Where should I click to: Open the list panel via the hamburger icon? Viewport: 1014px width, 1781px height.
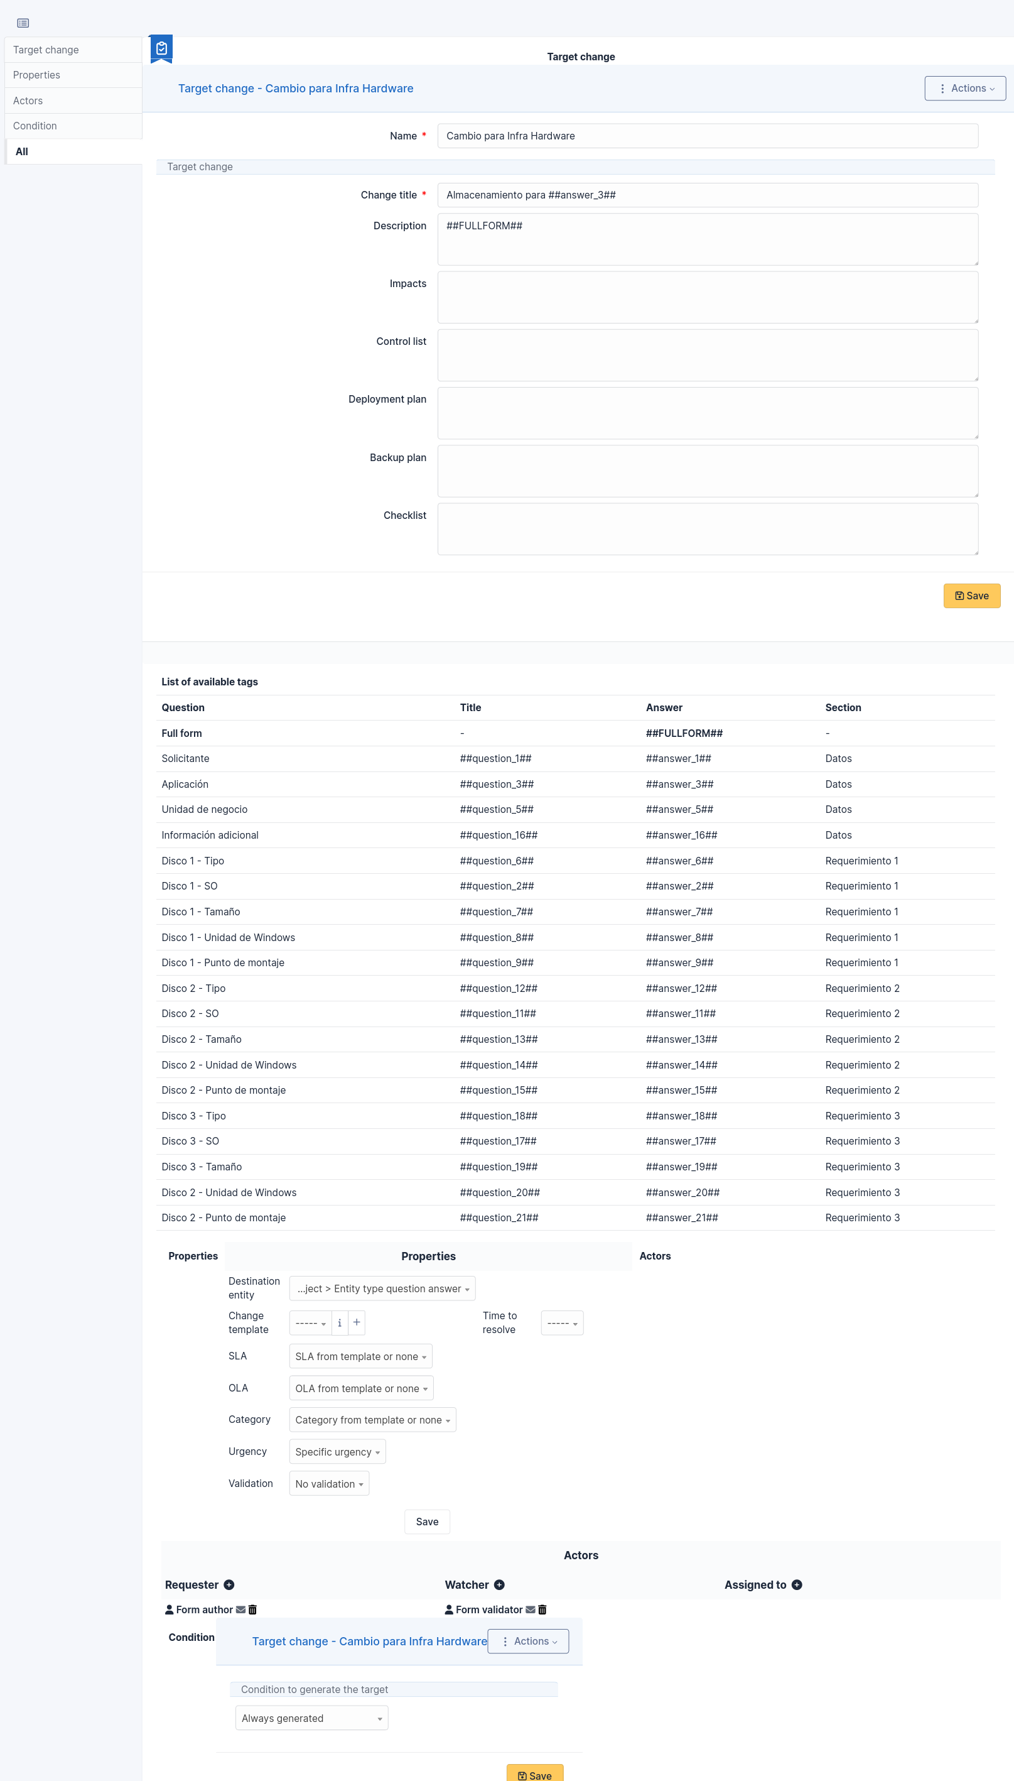tap(23, 23)
